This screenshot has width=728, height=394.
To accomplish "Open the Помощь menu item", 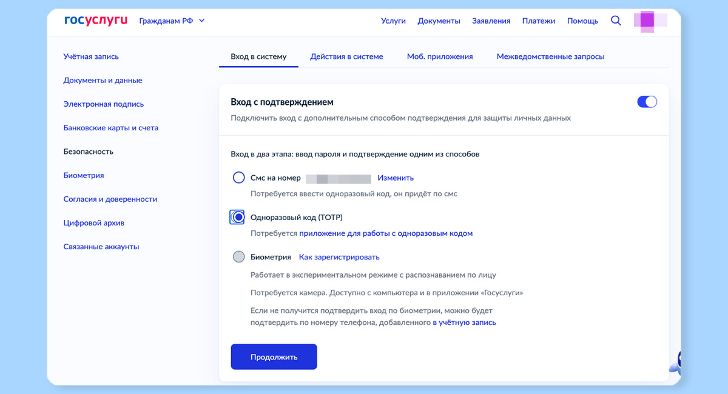I will (x=582, y=21).
